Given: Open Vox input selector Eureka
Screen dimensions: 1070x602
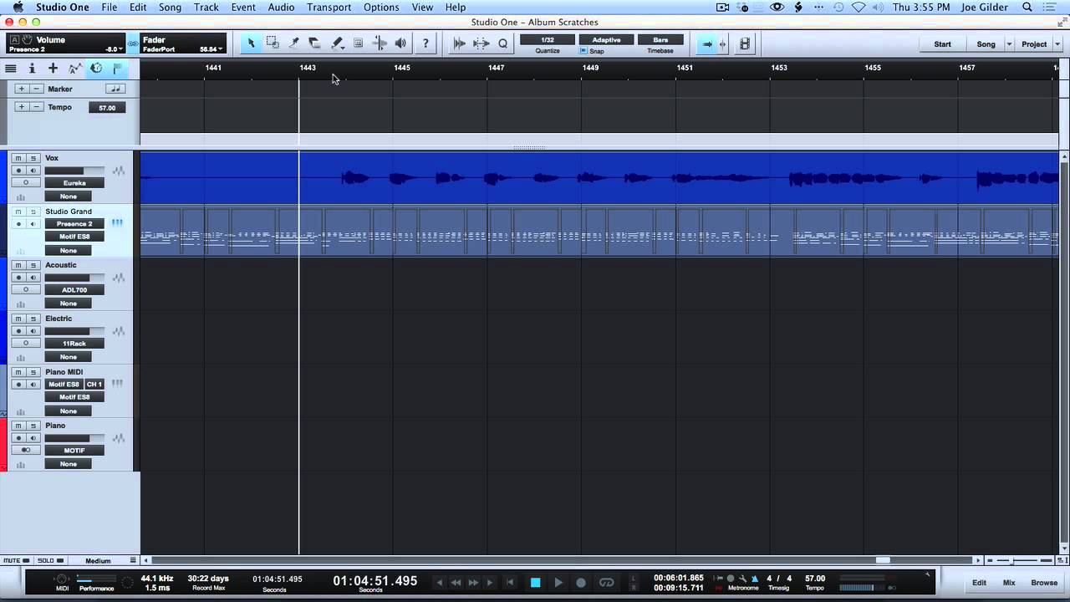Looking at the screenshot, I should (74, 182).
